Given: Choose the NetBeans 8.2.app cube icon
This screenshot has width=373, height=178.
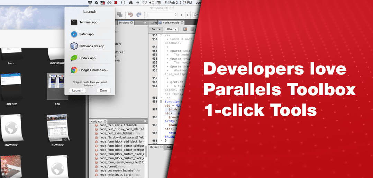Looking at the screenshot, I should point(74,46).
